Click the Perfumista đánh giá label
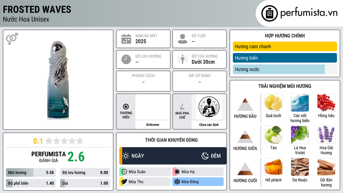Viewport: 343px width, 193px height. pos(49,157)
